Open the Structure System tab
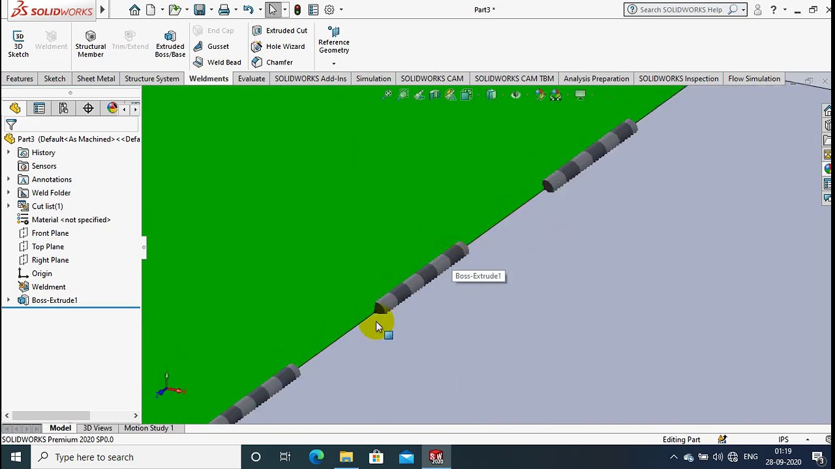Screen dimensions: 835x469 tap(152, 79)
